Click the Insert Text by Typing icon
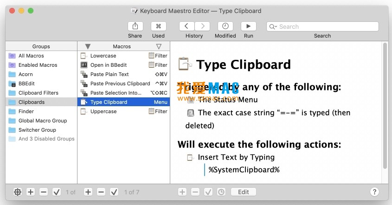Screen dimensions: 392x205 (x=191, y=158)
